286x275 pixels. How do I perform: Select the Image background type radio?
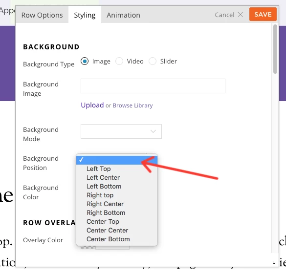click(x=85, y=61)
